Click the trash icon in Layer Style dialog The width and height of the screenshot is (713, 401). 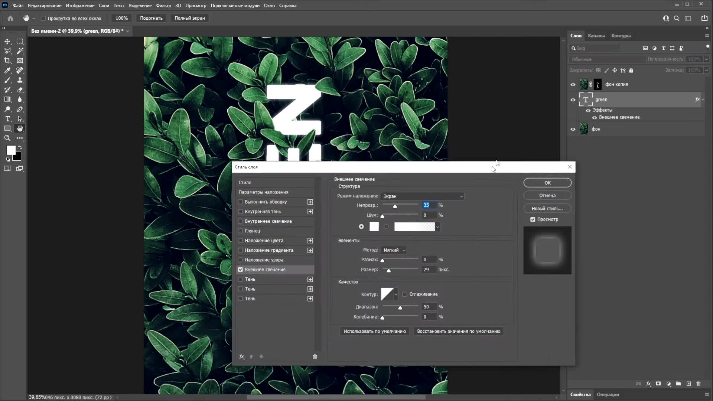315,356
